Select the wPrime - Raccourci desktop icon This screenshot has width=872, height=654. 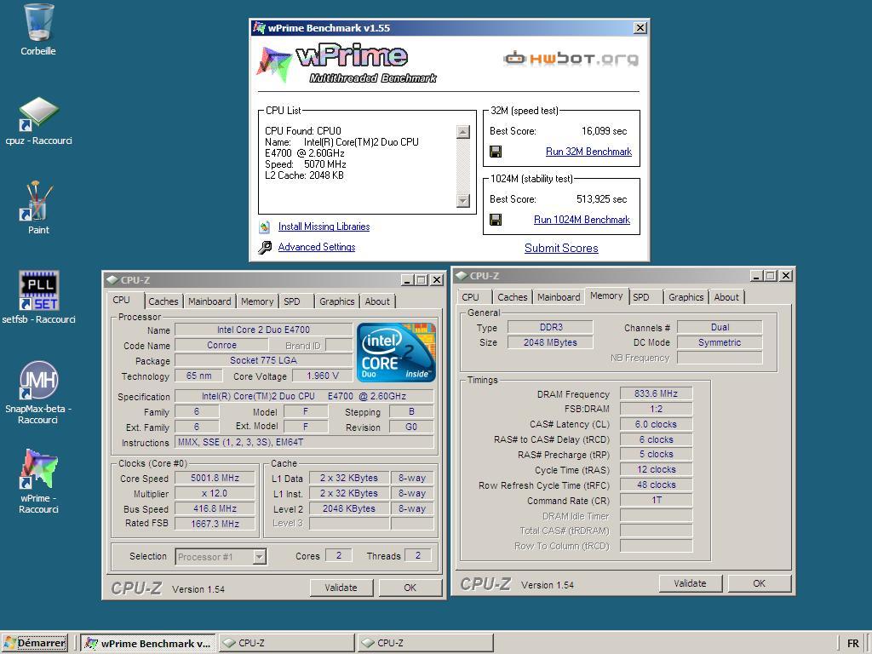[39, 469]
